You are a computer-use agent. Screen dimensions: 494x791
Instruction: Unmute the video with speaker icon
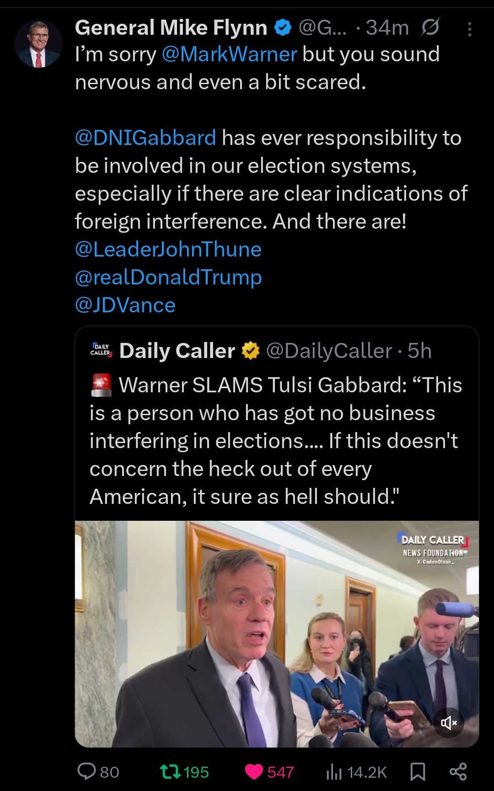pos(449,722)
